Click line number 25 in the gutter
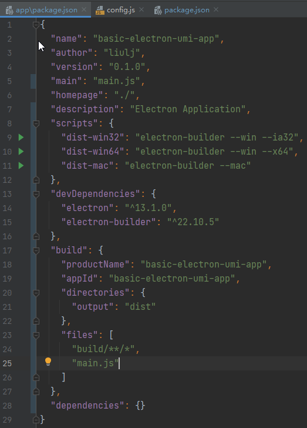307x428 pixels. click(7, 363)
